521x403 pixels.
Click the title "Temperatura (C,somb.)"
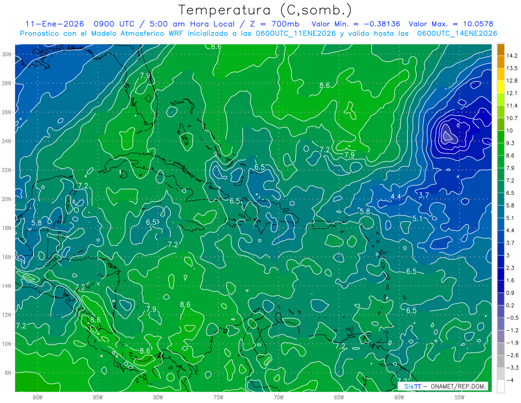tap(265, 10)
